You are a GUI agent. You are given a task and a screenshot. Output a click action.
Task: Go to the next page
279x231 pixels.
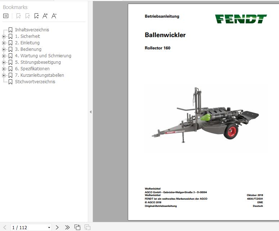pos(57,227)
